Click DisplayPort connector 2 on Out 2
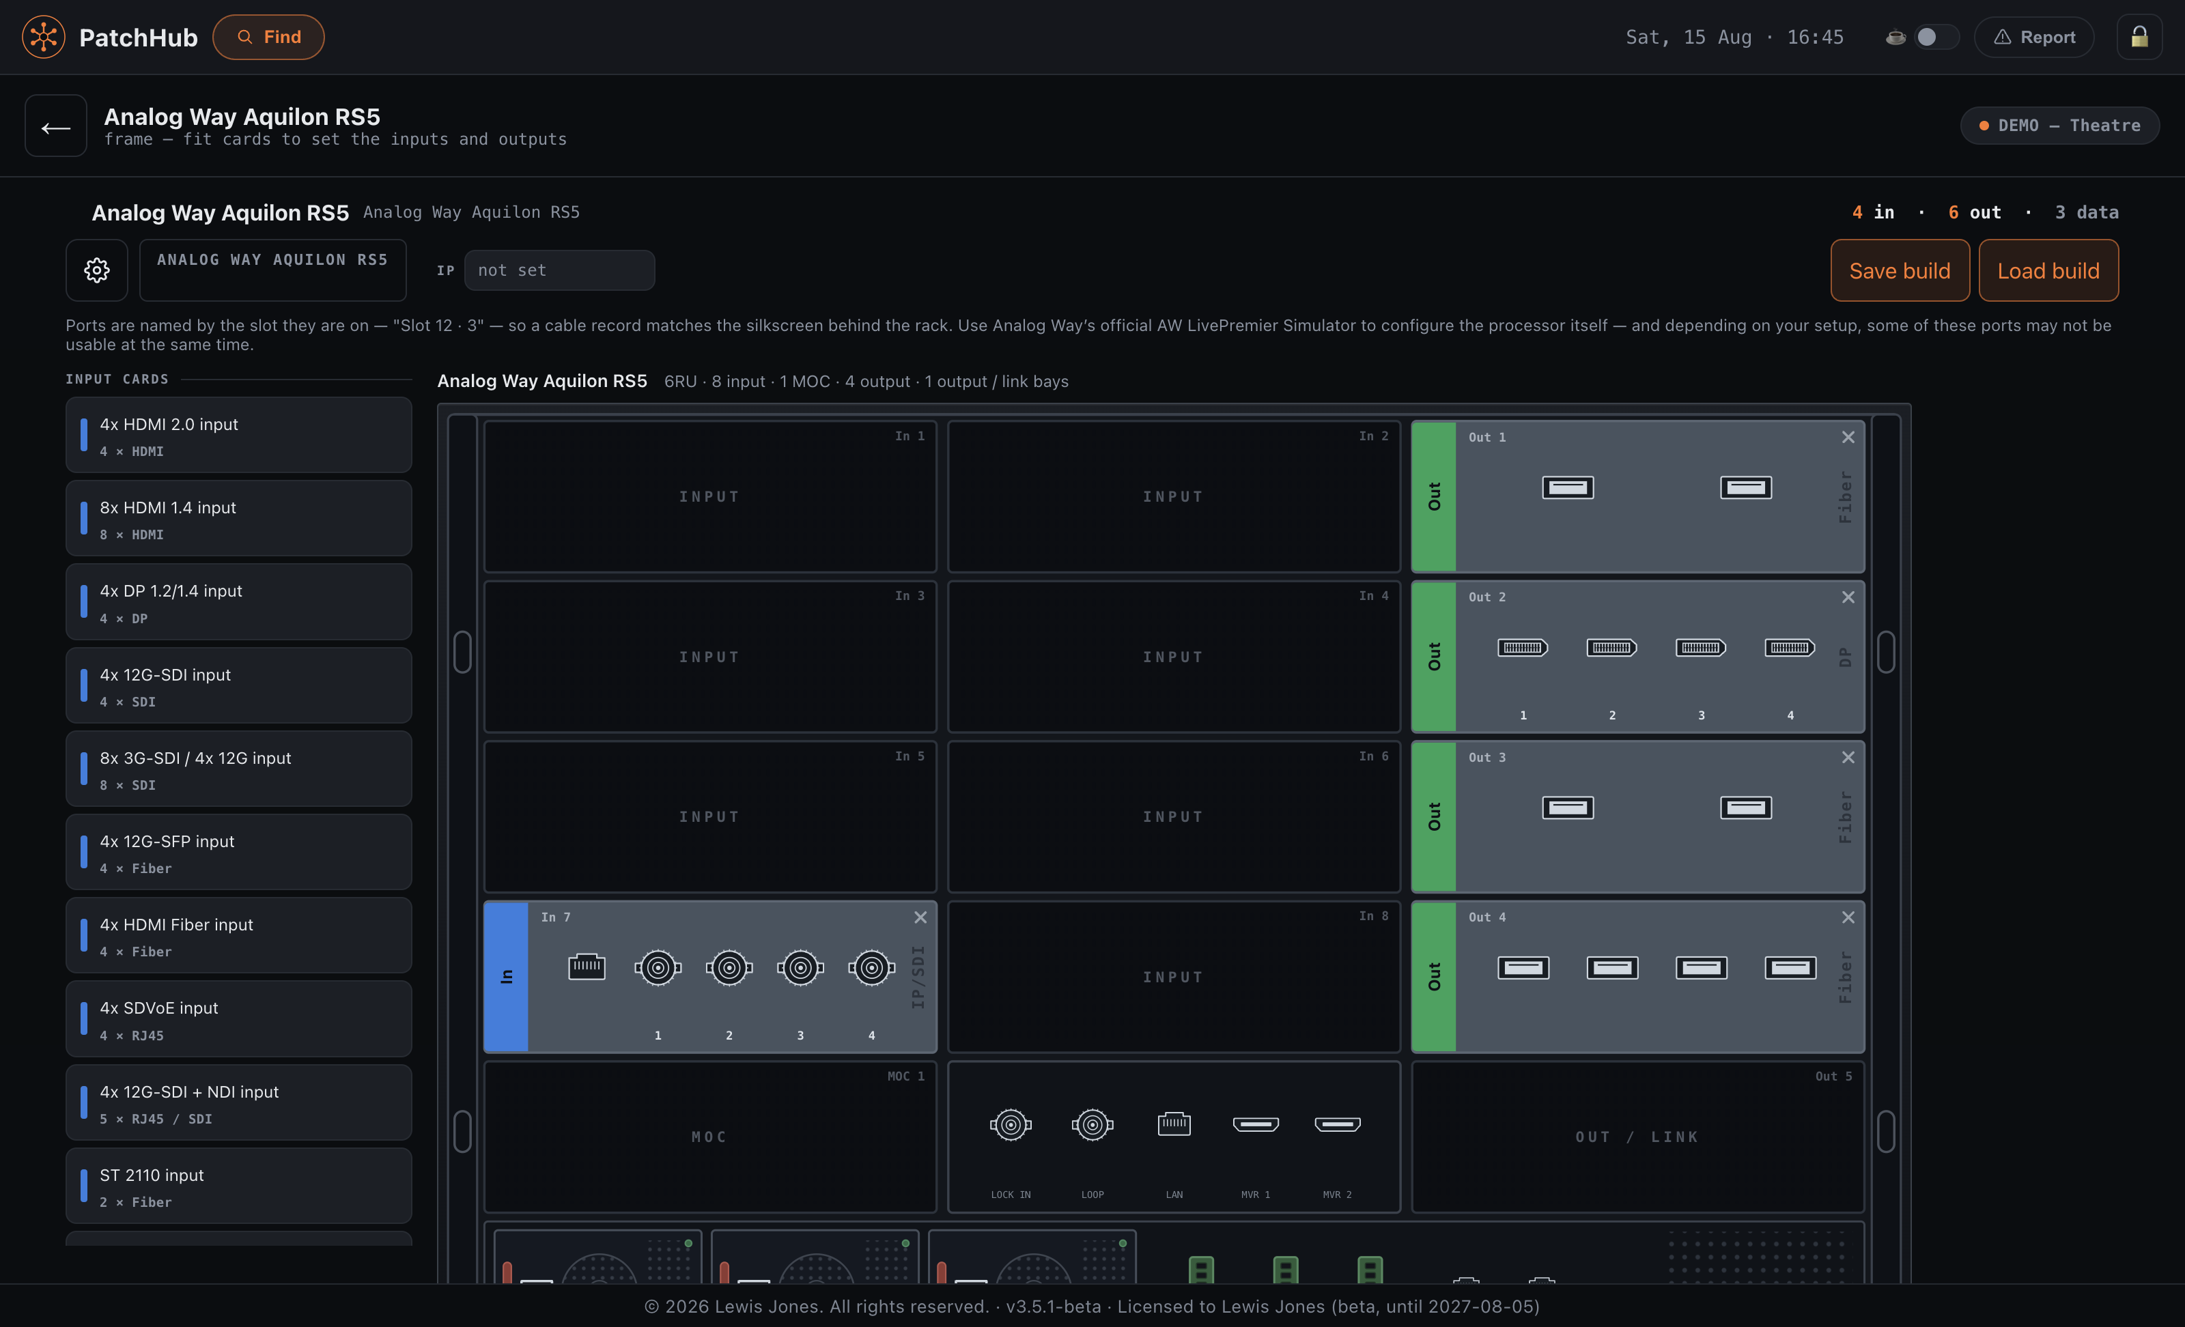Screen dimensions: 2185x1327 tap(1612, 648)
